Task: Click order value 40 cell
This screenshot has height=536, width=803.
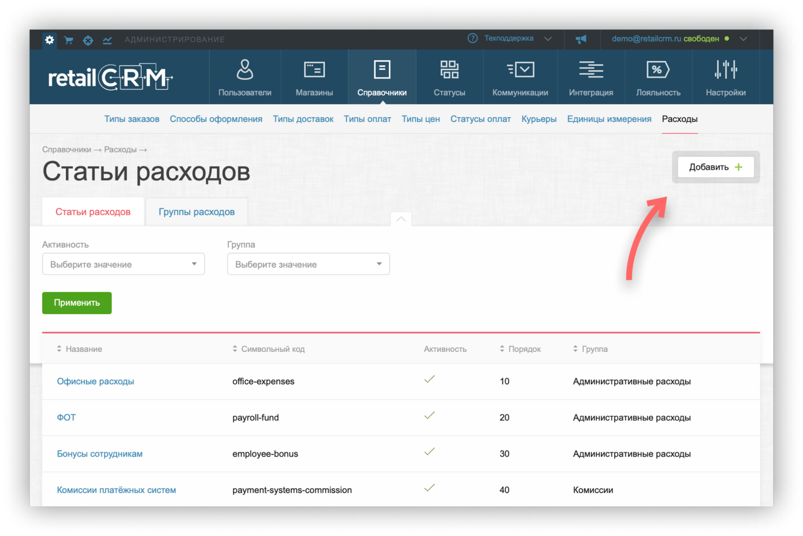Action: (x=504, y=490)
